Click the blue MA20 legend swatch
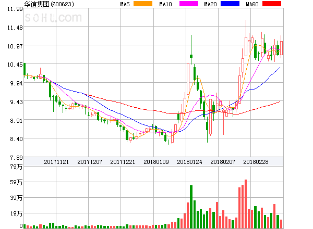Image resolution: width=313 pixels, height=229 pixels. [x=230, y=4]
